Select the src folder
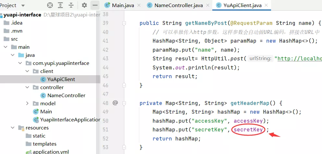This screenshot has height=154, width=322. 14,39
